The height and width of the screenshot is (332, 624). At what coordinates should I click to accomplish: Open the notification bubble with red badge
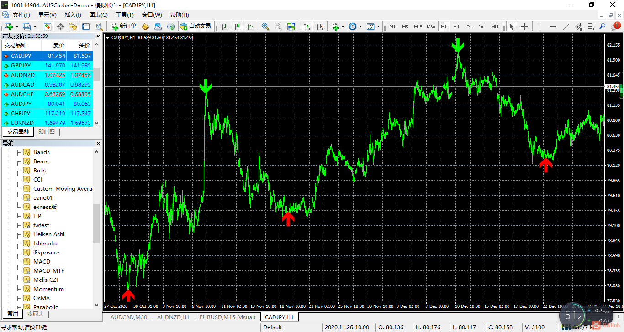pyautogui.click(x=615, y=26)
